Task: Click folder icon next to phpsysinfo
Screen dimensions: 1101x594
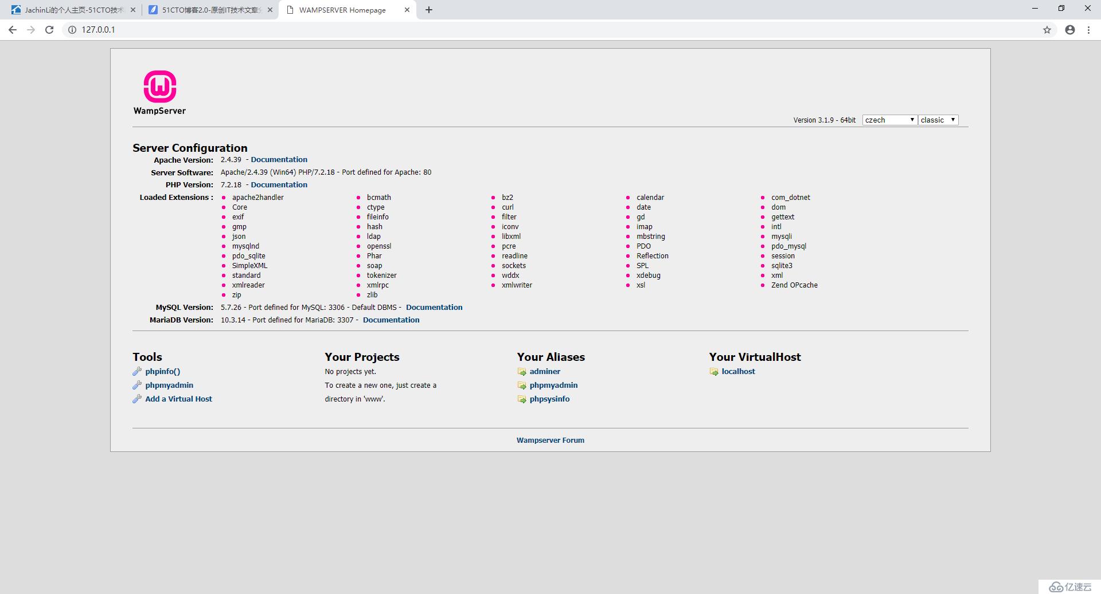Action: pos(522,399)
